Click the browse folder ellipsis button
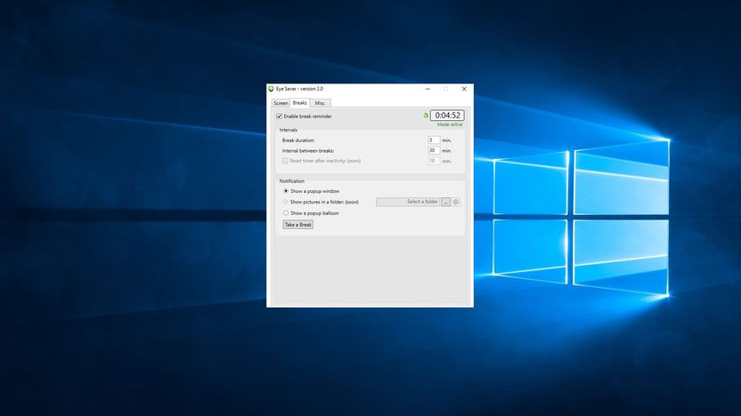 [445, 202]
